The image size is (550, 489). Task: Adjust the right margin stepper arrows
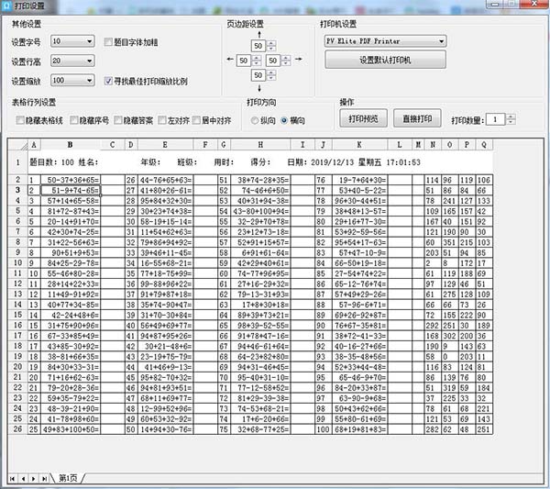point(286,61)
